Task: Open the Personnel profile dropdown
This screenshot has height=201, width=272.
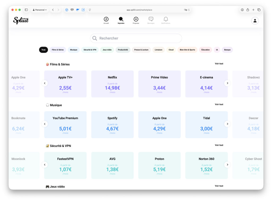Action: pyautogui.click(x=40, y=10)
